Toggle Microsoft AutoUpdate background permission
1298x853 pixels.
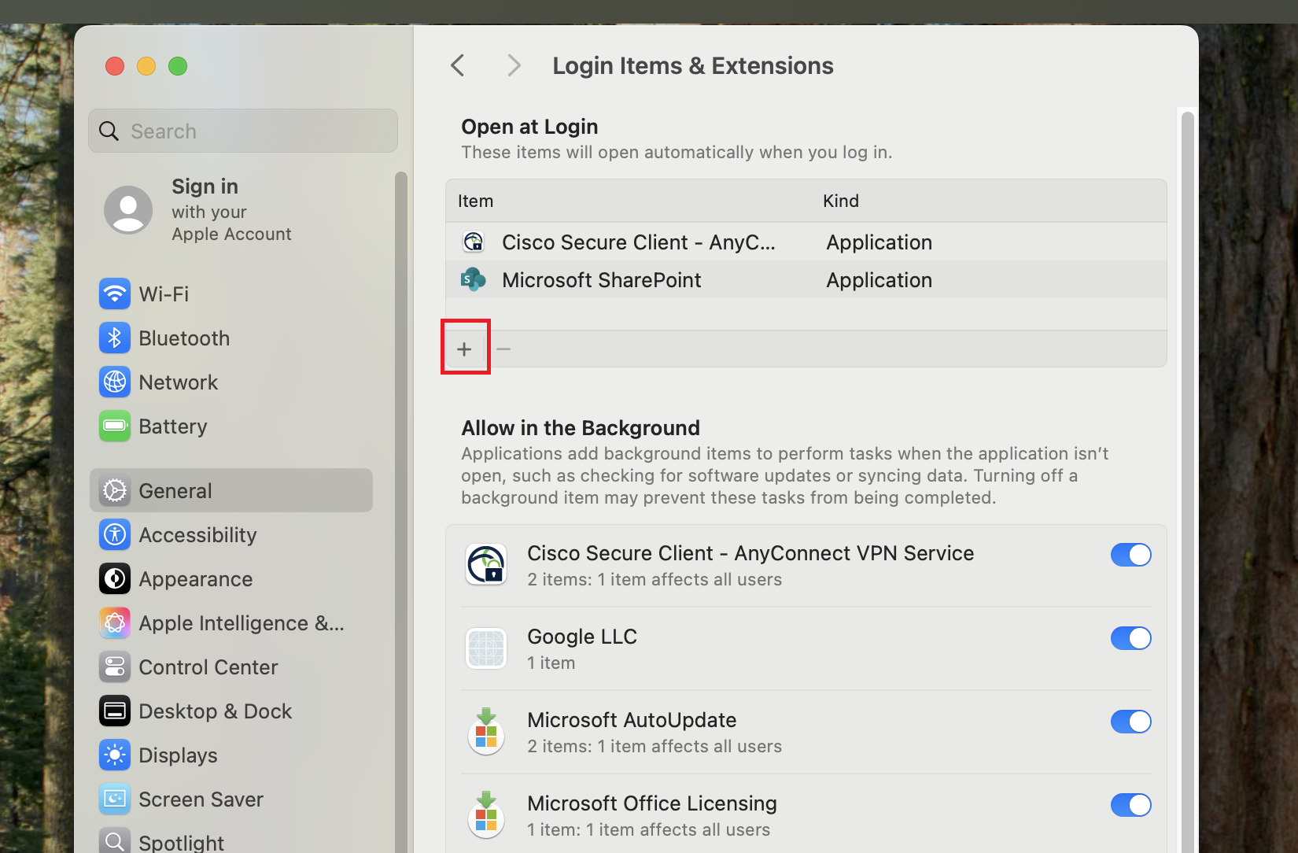[1130, 722]
